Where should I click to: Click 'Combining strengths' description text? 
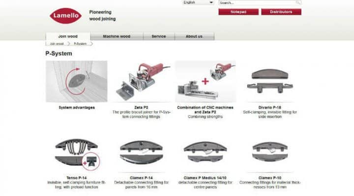click(x=205, y=117)
